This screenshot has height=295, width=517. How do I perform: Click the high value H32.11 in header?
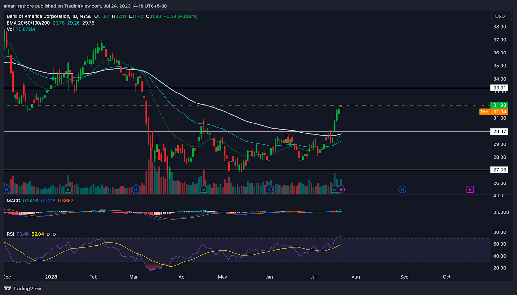click(119, 16)
